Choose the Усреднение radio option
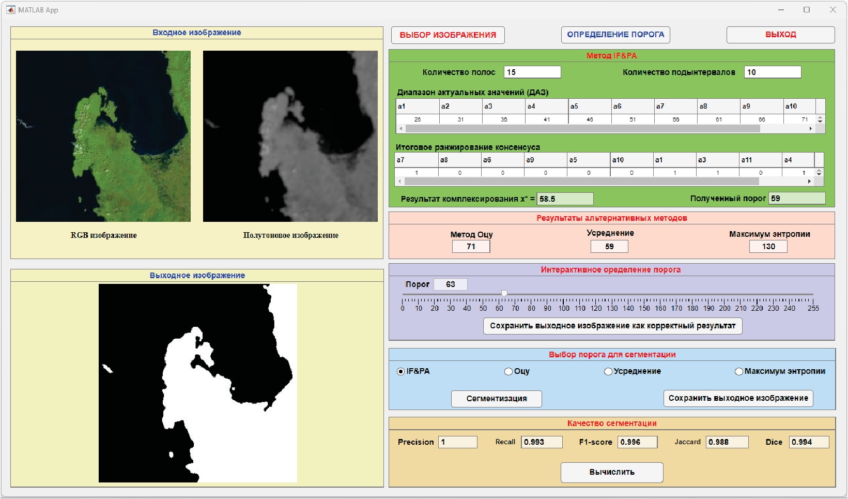 608,371
